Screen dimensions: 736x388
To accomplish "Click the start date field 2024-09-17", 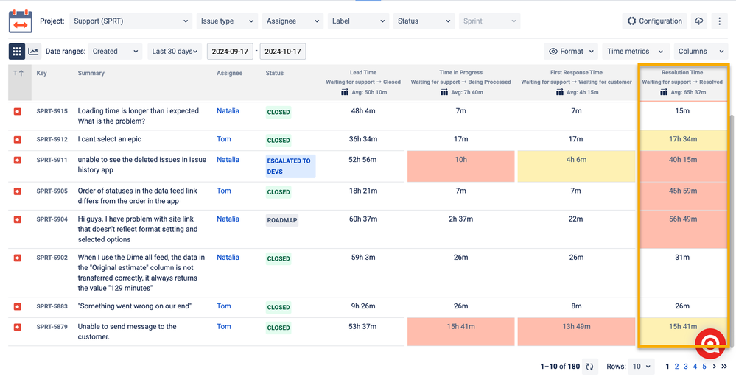I will click(230, 52).
